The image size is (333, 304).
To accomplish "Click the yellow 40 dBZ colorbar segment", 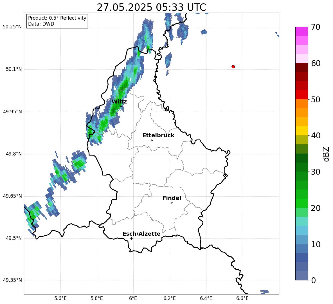I will pyautogui.click(x=301, y=131).
